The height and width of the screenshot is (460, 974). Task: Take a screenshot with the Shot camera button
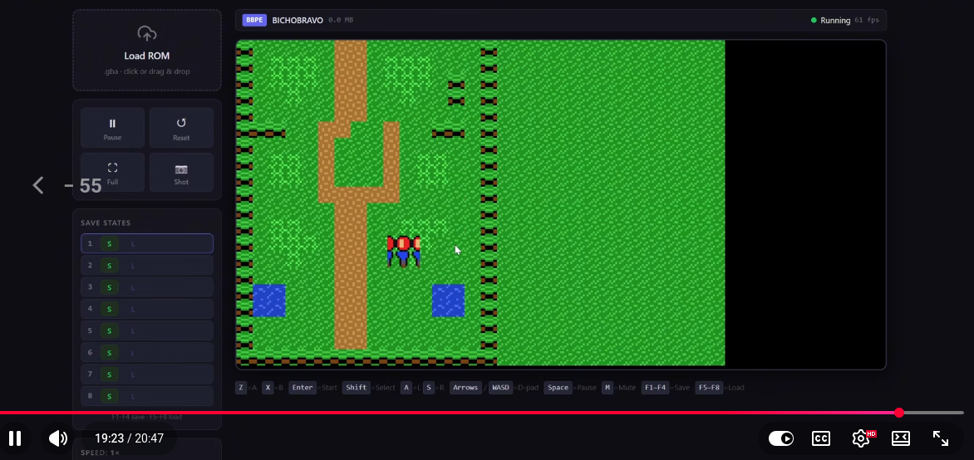[181, 173]
